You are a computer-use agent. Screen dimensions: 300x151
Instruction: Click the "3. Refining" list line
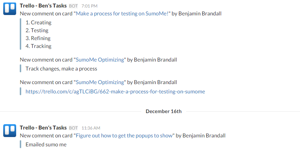[38, 38]
